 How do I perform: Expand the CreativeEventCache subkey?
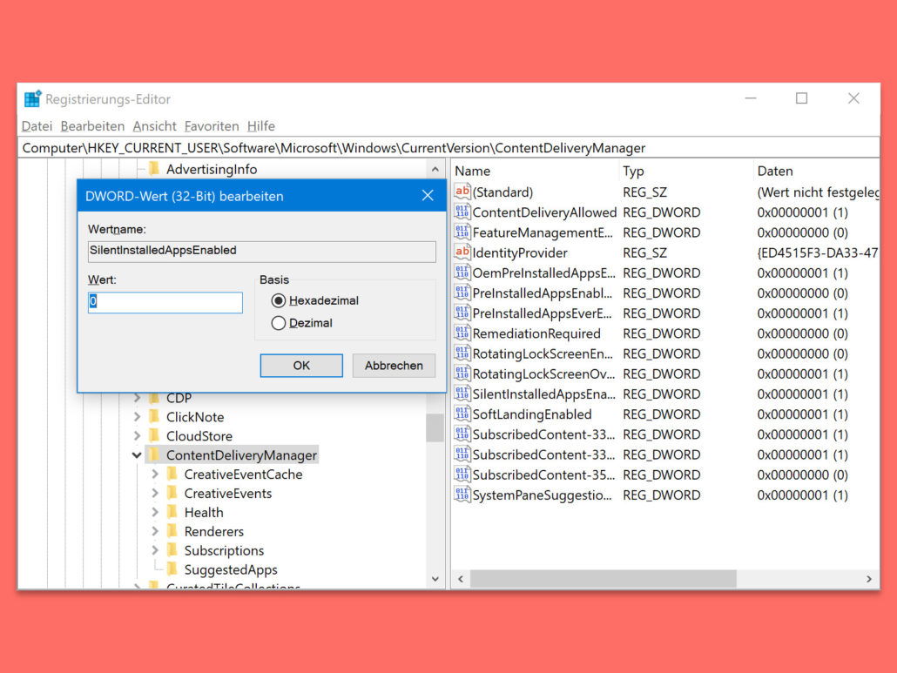coord(155,474)
